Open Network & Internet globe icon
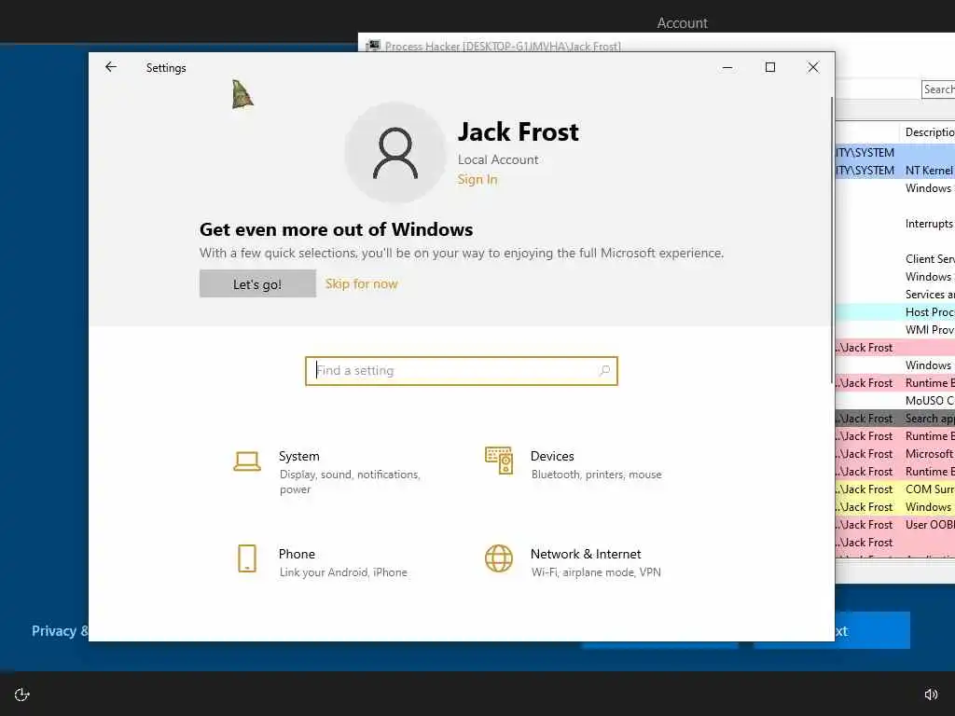 499,558
